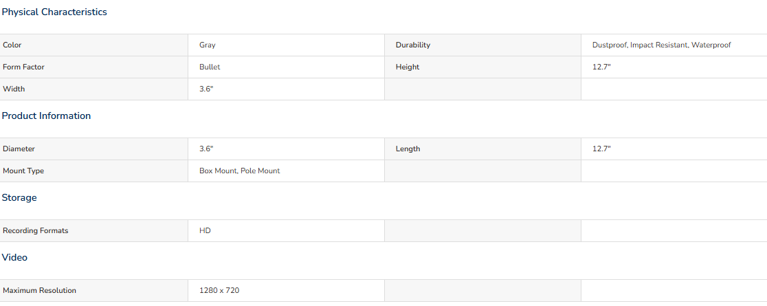Select the Product Information heading

[47, 116]
